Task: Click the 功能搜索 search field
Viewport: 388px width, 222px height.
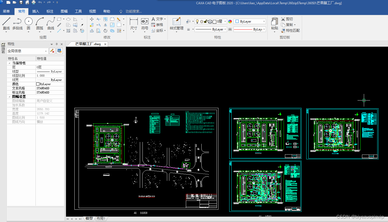Action: click(134, 11)
